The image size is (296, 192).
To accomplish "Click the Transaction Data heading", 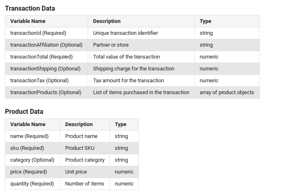I will click(30, 8).
